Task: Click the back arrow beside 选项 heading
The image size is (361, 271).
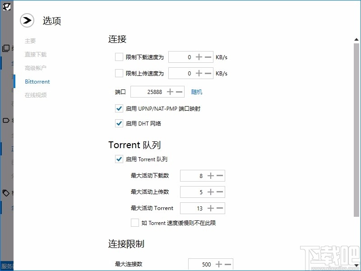Action: pyautogui.click(x=27, y=20)
